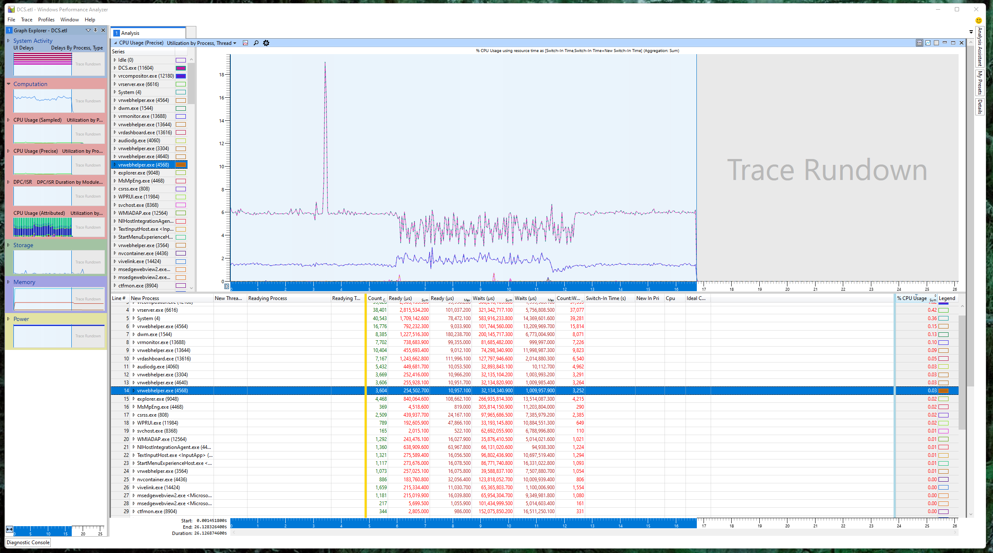Toggle the Idle (0) series color box
This screenshot has height=553, width=993.
point(181,60)
